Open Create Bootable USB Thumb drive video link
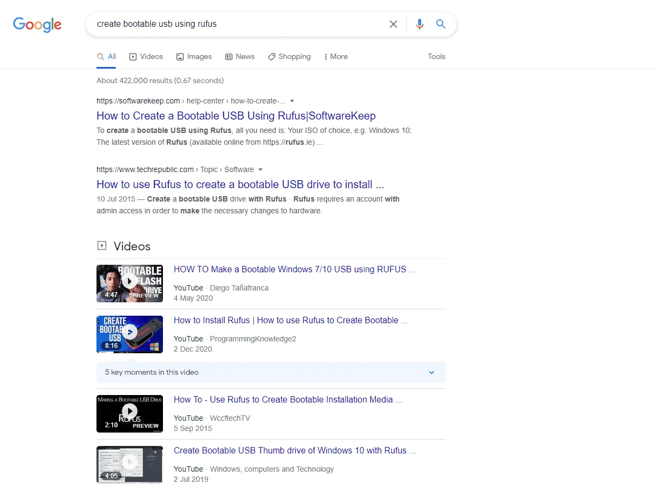655x484 pixels. tap(294, 450)
